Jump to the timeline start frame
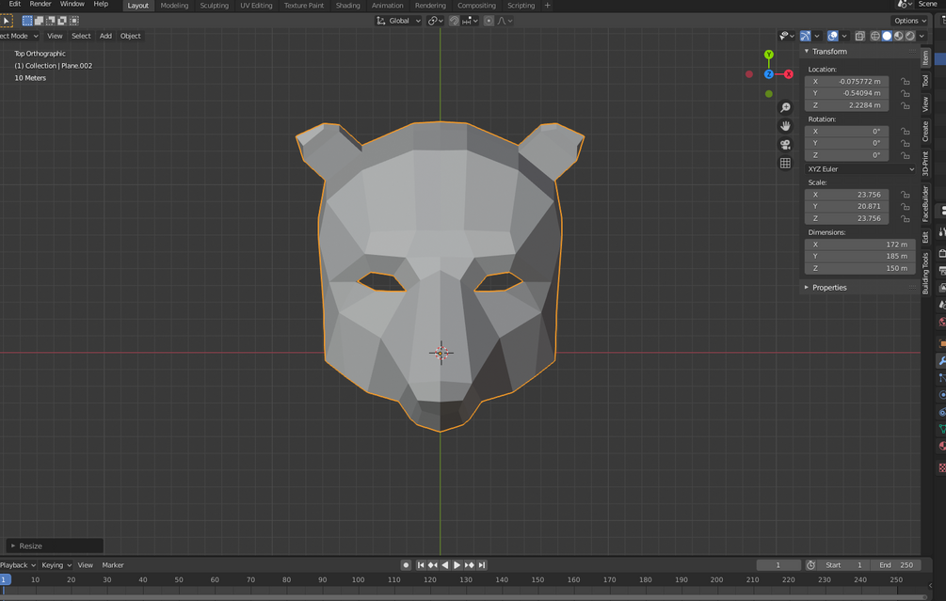Viewport: 946px width, 601px height. coord(421,565)
